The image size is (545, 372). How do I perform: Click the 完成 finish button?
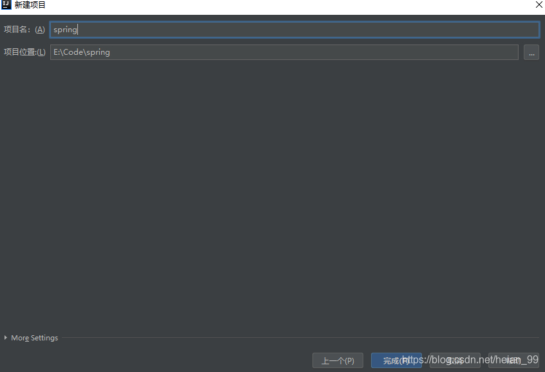click(x=396, y=360)
